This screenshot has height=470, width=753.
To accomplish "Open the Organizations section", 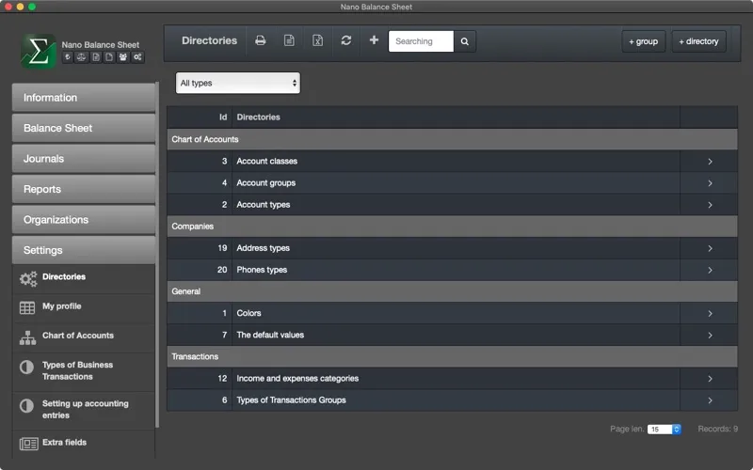I will [84, 220].
